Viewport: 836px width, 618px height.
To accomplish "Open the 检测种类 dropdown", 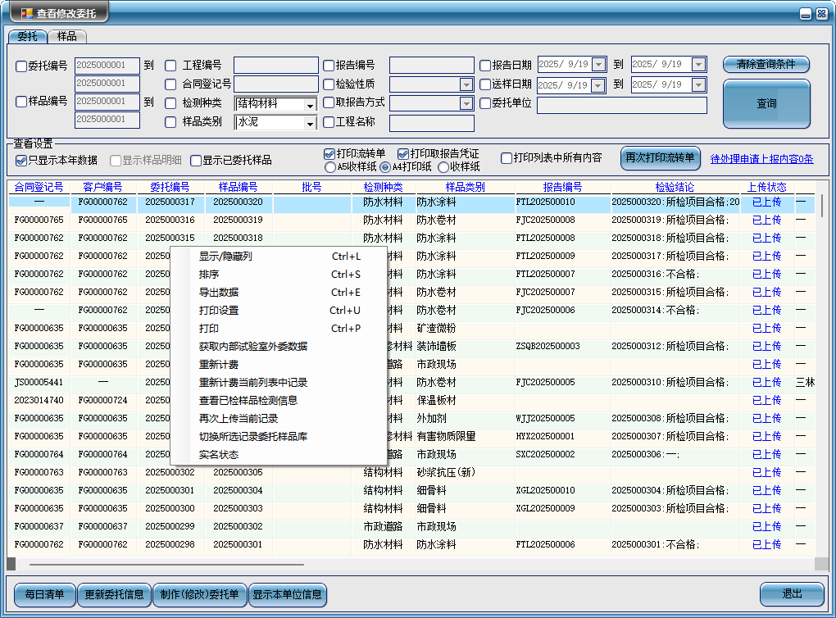I will (x=309, y=105).
